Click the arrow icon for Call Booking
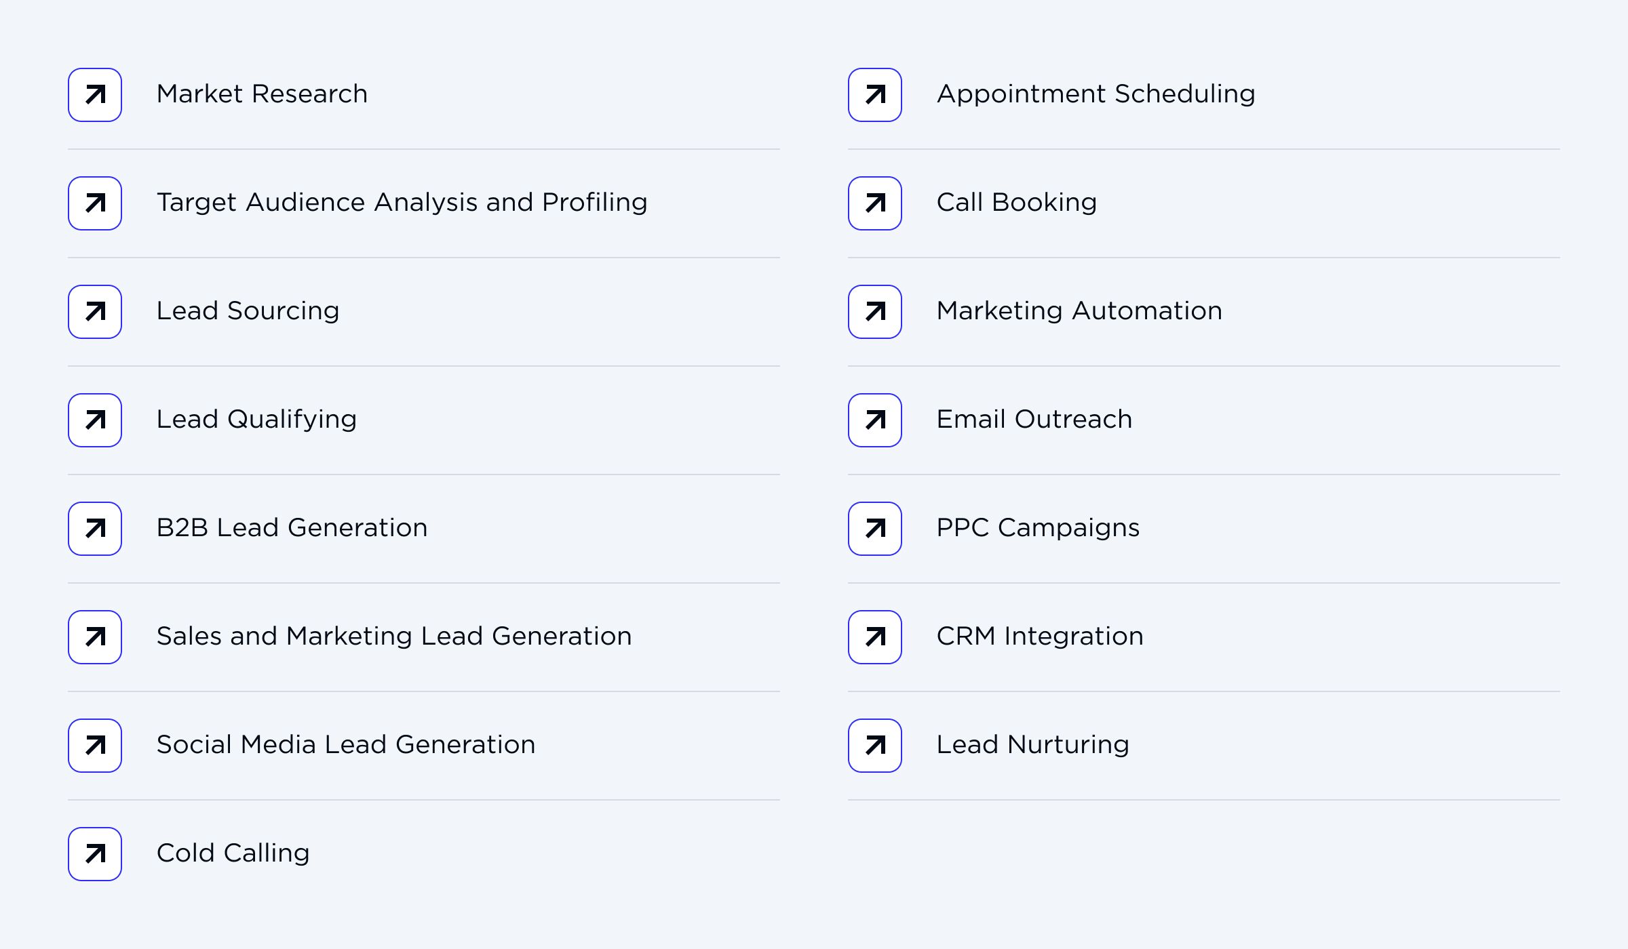Screen dimensions: 1628x949 (x=874, y=204)
